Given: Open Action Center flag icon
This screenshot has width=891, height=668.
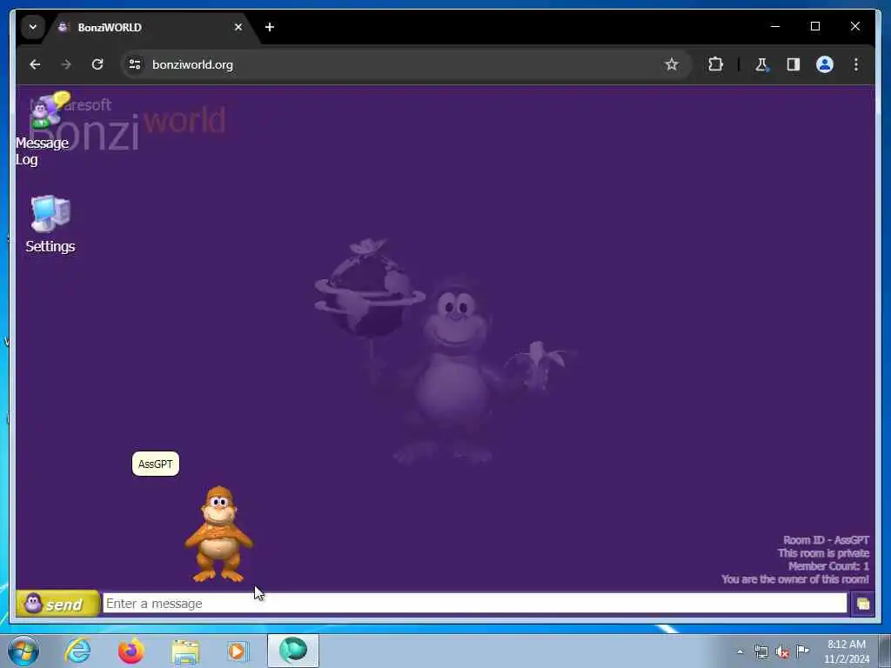Looking at the screenshot, I should pos(803,651).
